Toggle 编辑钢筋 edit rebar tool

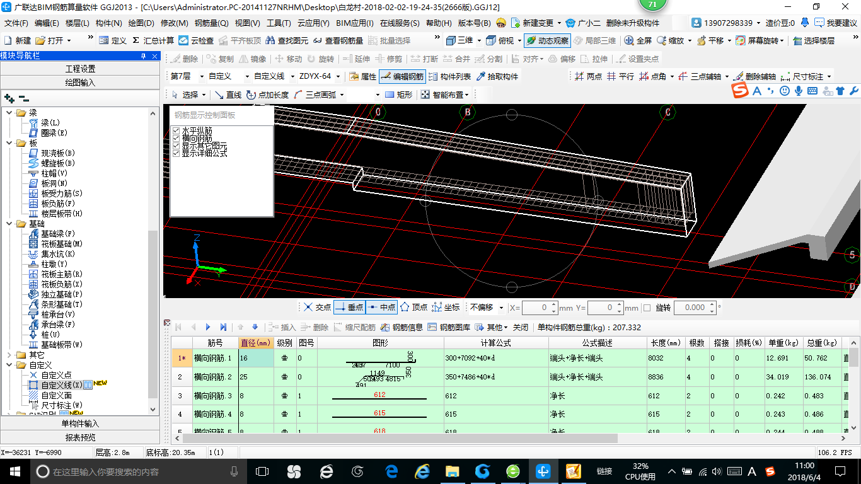coord(402,76)
